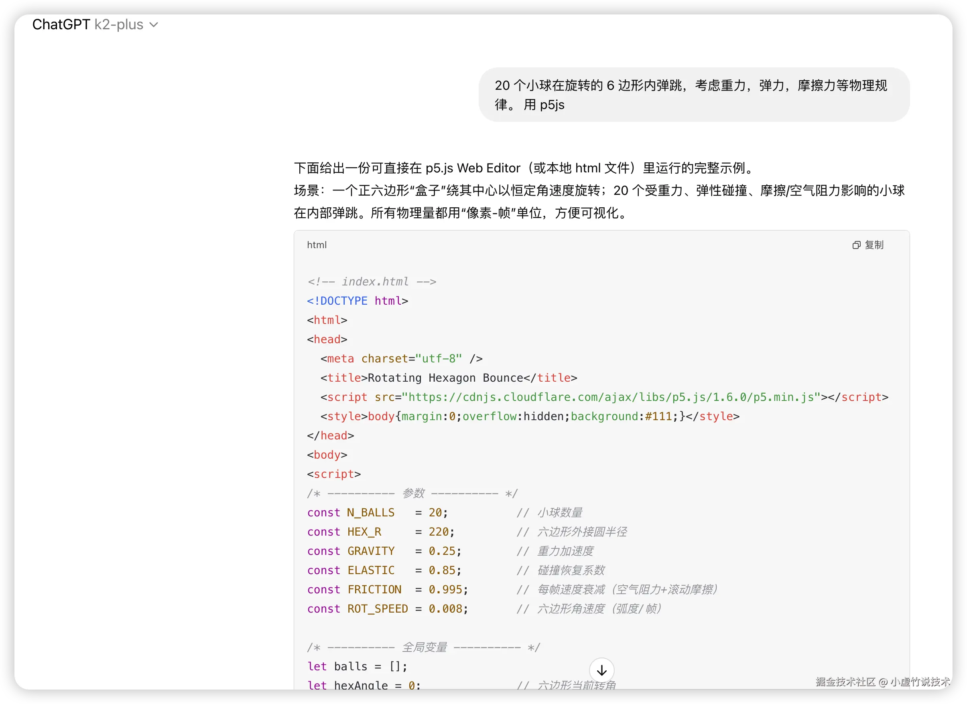Click the #111 background color value

pyautogui.click(x=659, y=417)
